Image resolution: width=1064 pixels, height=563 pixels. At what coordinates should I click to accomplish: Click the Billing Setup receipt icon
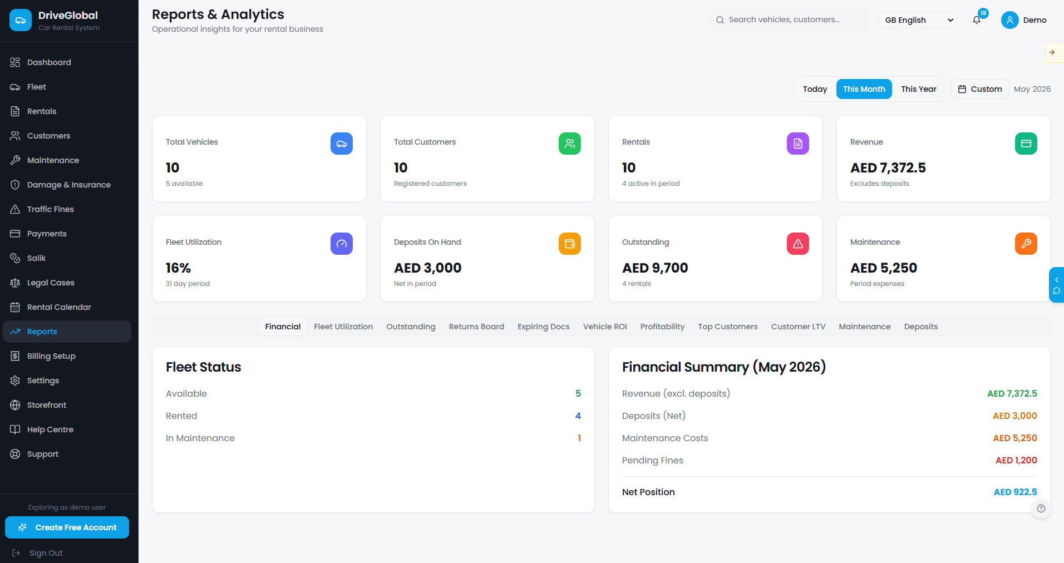pos(15,356)
